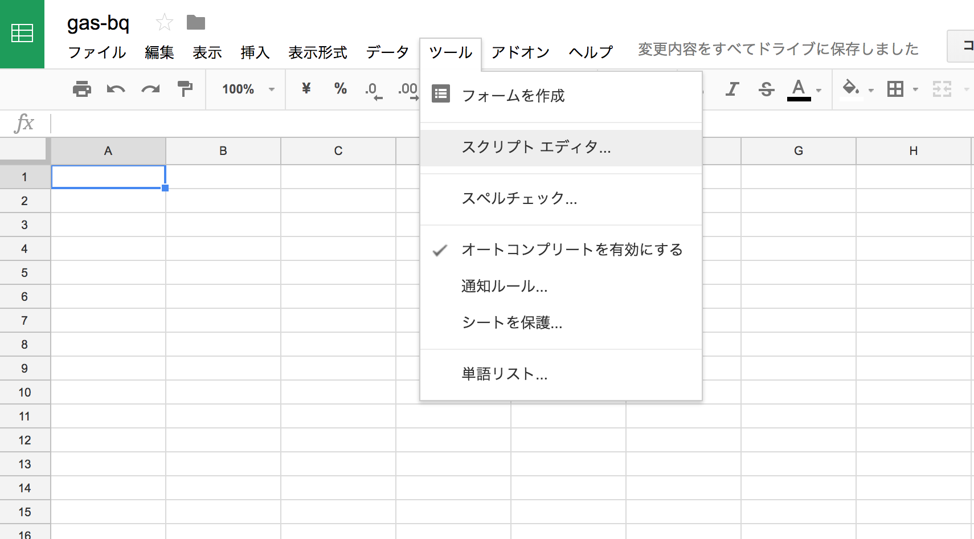This screenshot has height=539, width=974.
Task: Expand the text color dropdown arrow
Action: coord(819,90)
